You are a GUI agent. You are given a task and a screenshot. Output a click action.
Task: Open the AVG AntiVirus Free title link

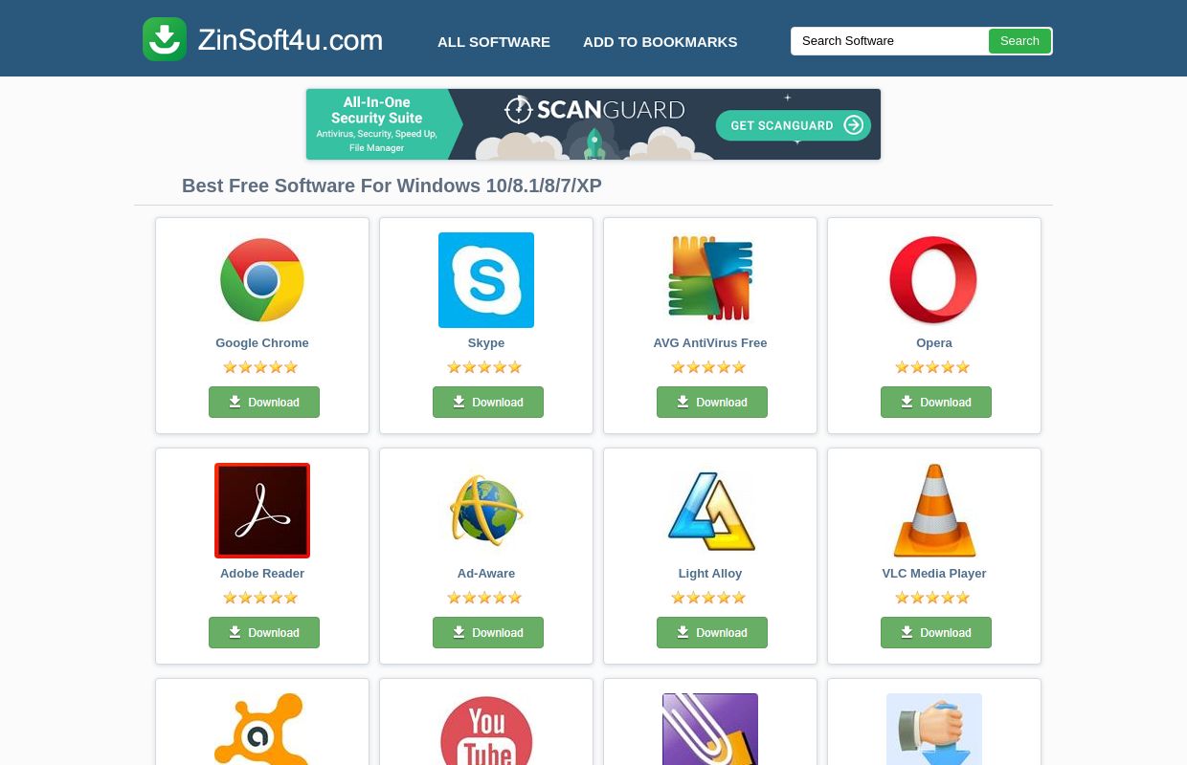709,342
